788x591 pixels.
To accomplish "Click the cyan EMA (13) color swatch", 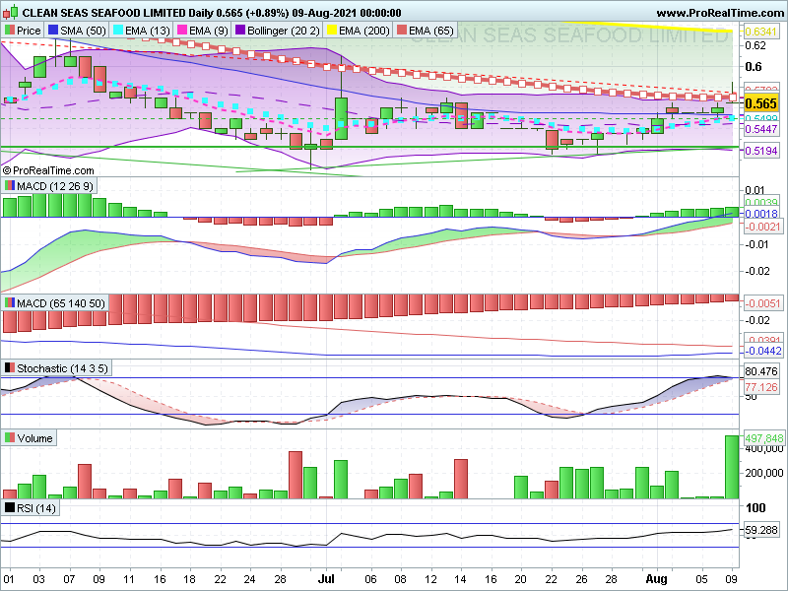I will pos(117,31).
